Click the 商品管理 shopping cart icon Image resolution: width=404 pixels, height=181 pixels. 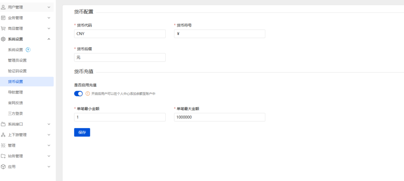pyautogui.click(x=3, y=28)
